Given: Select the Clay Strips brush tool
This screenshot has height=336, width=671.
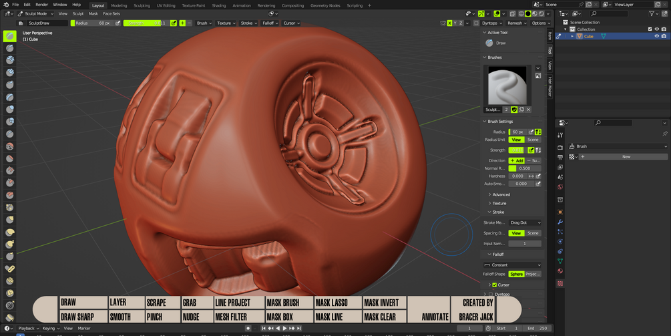Looking at the screenshot, I should 9,73.
